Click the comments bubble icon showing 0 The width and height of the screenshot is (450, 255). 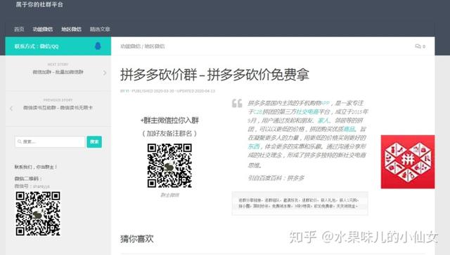coord(420,46)
